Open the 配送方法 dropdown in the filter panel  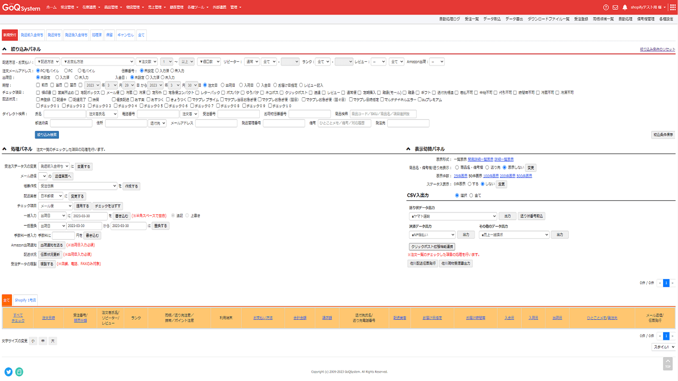(48, 61)
